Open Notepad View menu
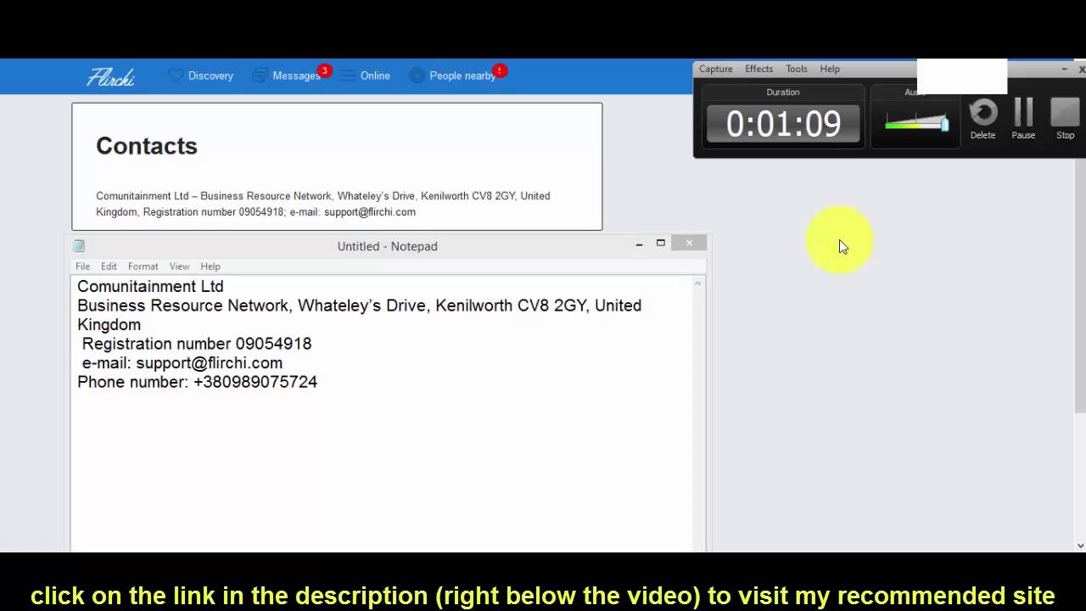The image size is (1086, 611). [179, 266]
